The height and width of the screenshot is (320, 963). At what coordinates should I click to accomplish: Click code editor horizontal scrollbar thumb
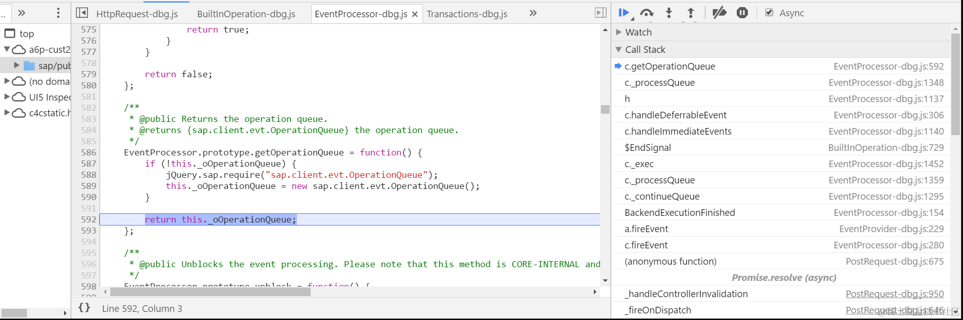(x=210, y=292)
